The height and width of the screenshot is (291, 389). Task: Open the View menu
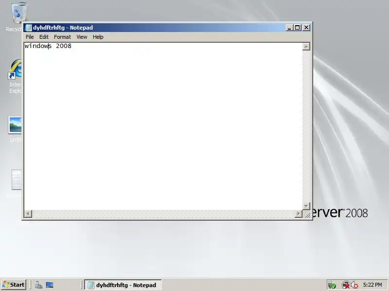pos(82,37)
